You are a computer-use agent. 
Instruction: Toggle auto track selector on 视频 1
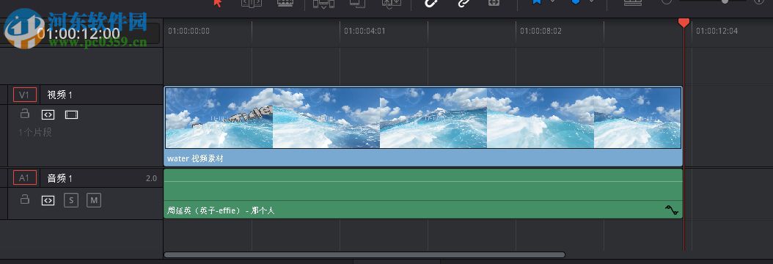[48, 114]
